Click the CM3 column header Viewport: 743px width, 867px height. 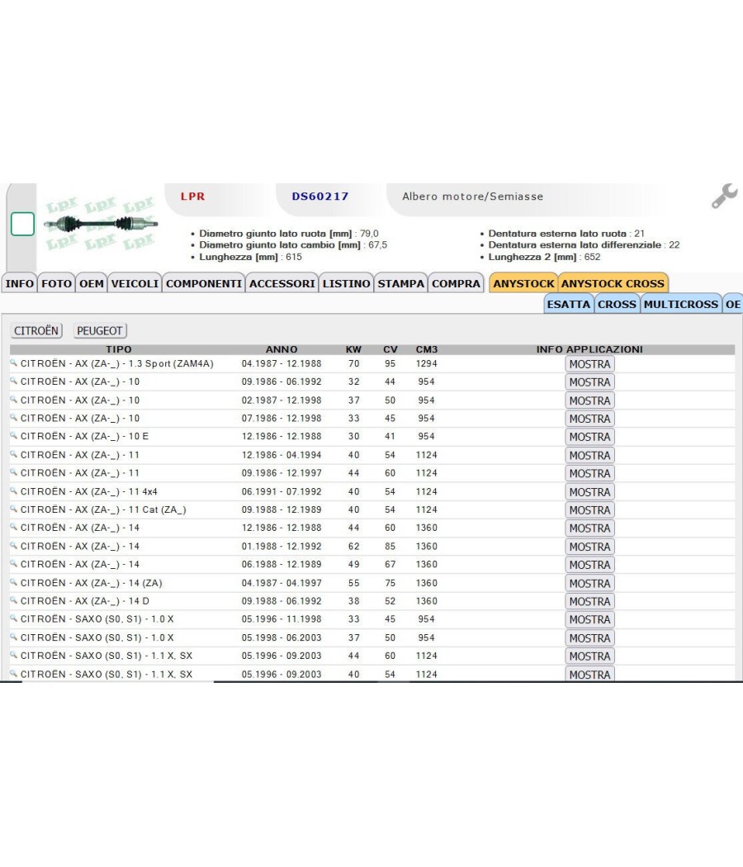[427, 349]
